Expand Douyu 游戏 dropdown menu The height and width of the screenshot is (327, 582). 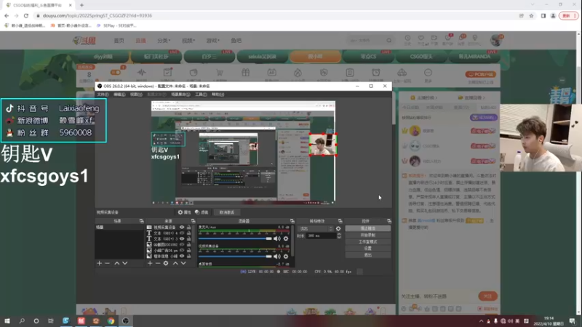tap(212, 41)
